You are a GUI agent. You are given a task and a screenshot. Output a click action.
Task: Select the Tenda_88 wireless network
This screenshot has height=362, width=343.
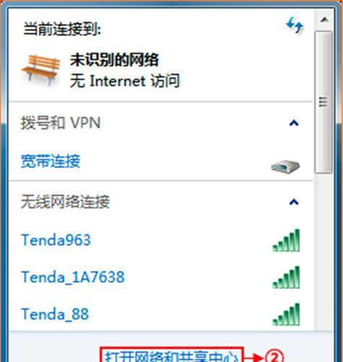(x=160, y=314)
